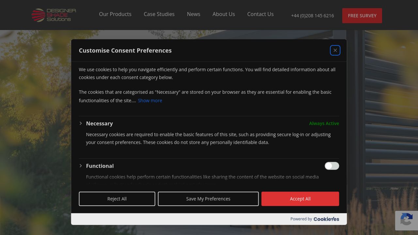Expand the Functional cookies section
The height and width of the screenshot is (235, 418).
(x=81, y=166)
